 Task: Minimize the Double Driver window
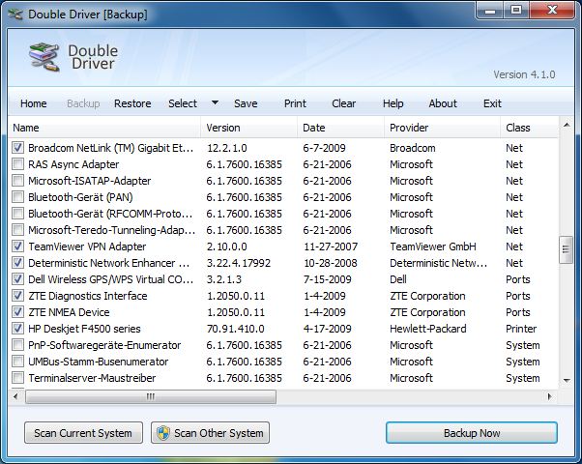(x=490, y=10)
